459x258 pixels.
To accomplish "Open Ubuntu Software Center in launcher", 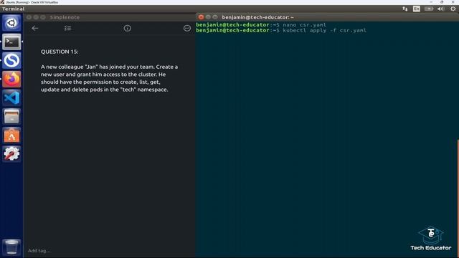I will pyautogui.click(x=11, y=135).
